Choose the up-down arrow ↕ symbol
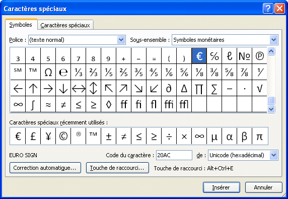288x199 pixels. pyautogui.click(x=93, y=88)
